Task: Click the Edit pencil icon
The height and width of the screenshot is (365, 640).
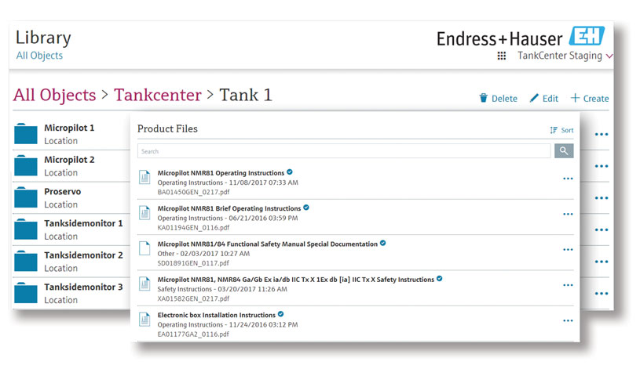Action: 535,99
